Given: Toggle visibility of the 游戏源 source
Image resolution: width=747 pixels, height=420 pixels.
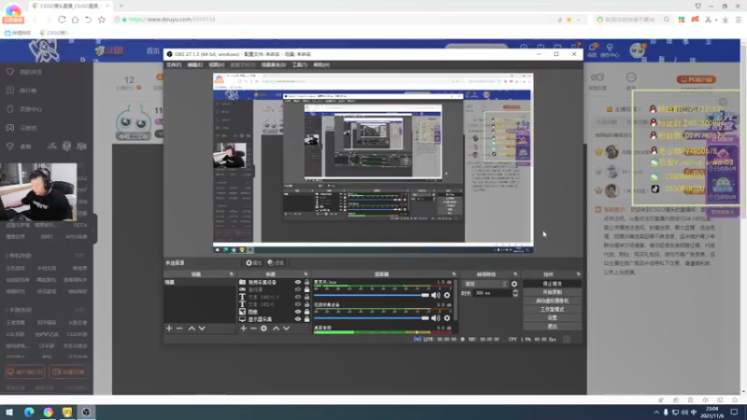Looking at the screenshot, I should click(x=298, y=289).
